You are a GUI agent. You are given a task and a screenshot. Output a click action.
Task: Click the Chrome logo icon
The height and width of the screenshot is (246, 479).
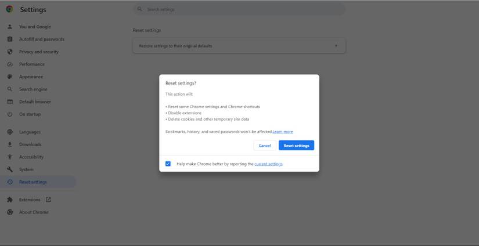[x=9, y=9]
